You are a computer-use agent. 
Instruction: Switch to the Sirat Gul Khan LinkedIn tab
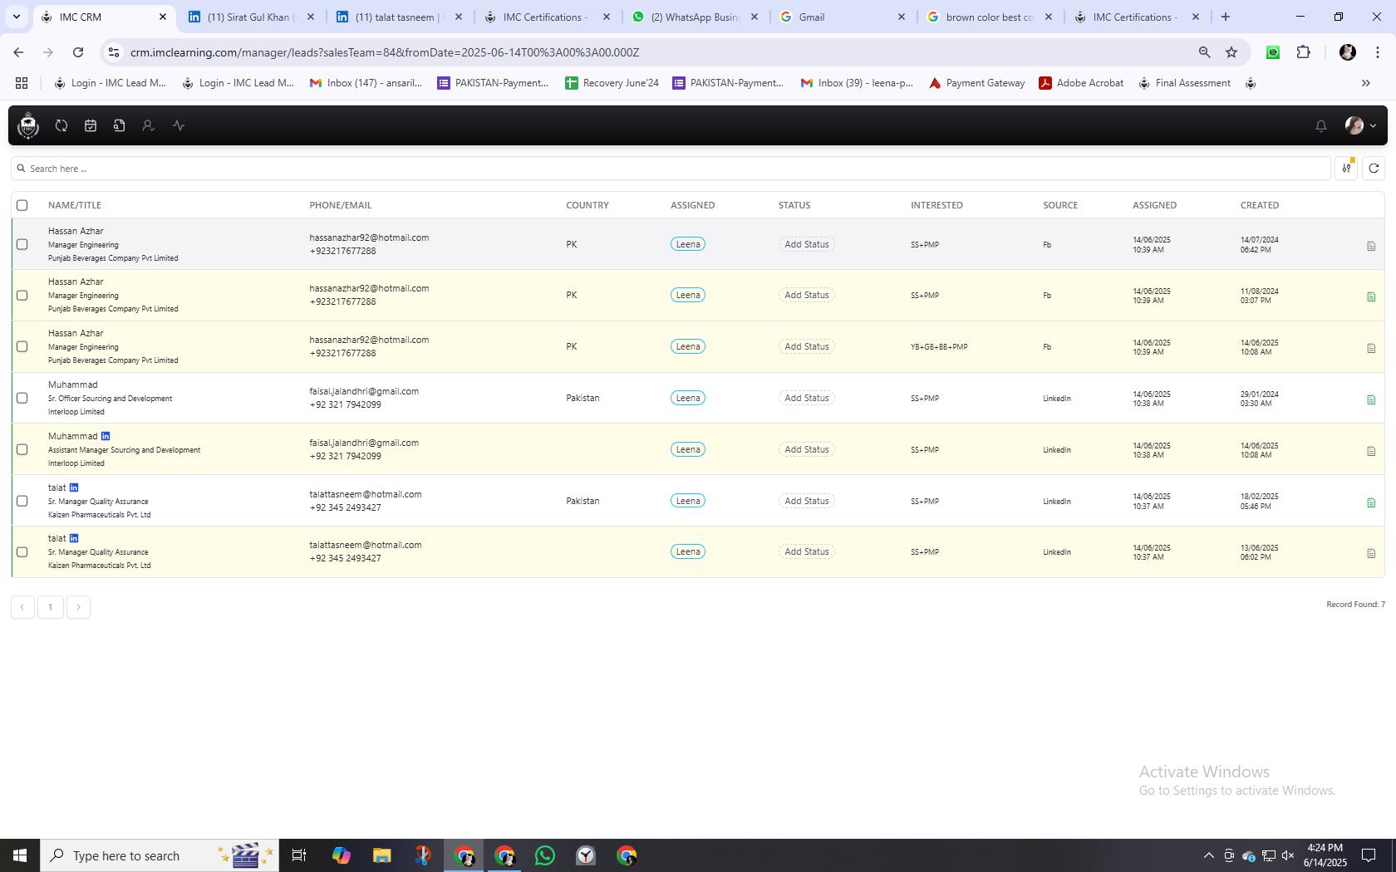pos(252,17)
